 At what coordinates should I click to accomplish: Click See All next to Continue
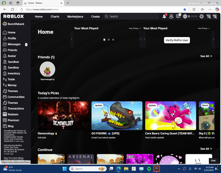[206, 149]
